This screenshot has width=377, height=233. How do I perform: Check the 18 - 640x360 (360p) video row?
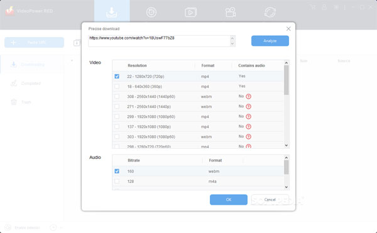117,87
